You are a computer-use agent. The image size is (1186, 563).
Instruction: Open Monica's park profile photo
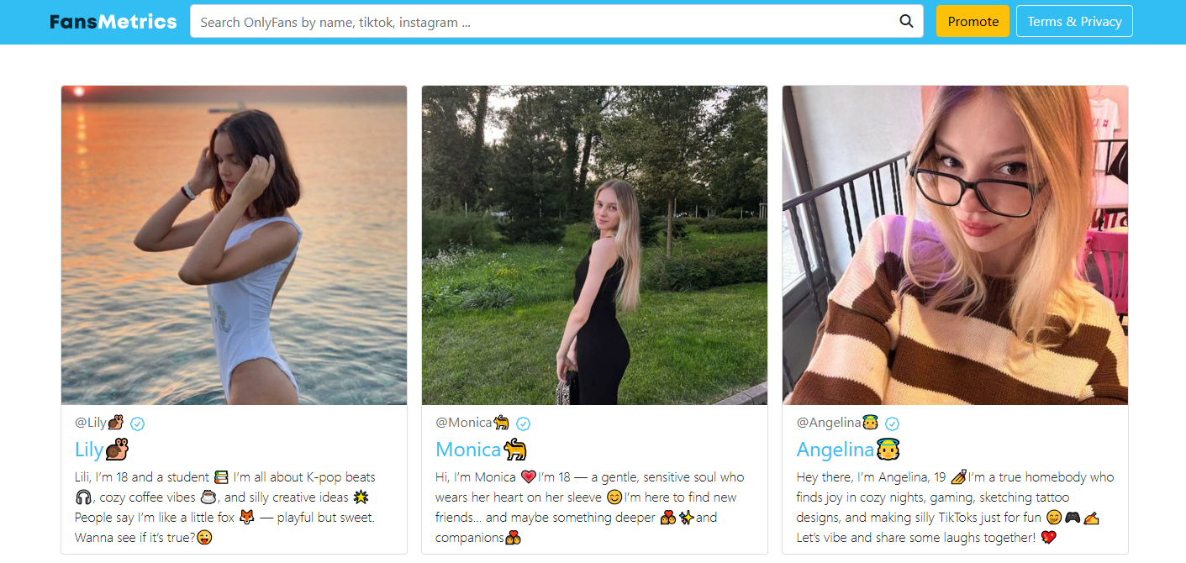pos(594,245)
